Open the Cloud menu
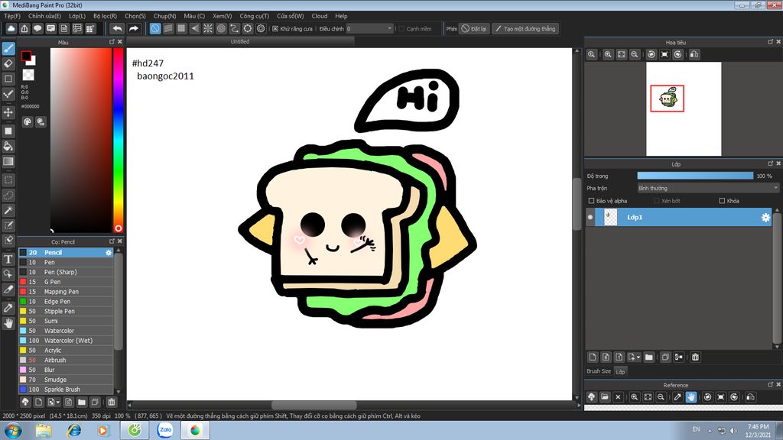783x440 pixels. (x=320, y=16)
